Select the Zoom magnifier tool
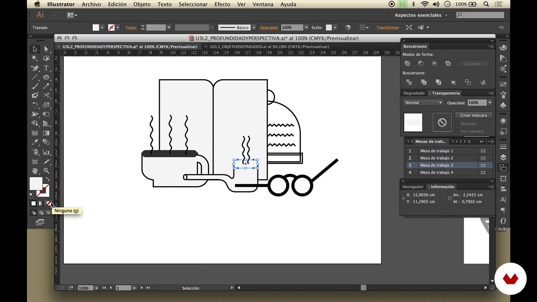537x302 pixels. (46, 171)
